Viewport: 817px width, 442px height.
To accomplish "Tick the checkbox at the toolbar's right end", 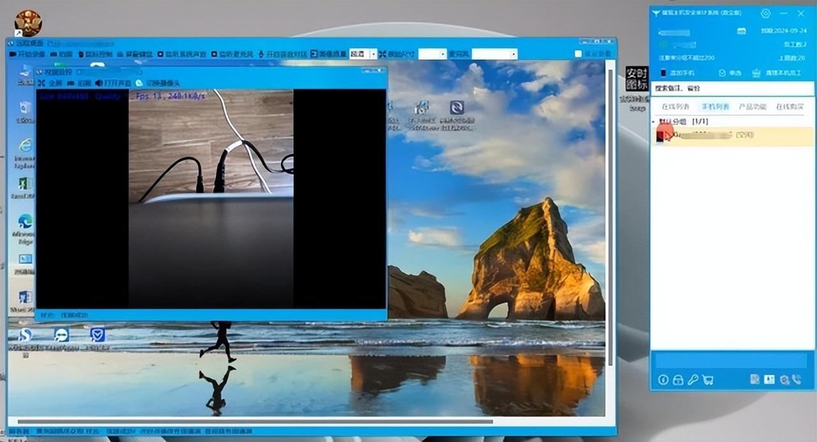I will (578, 54).
